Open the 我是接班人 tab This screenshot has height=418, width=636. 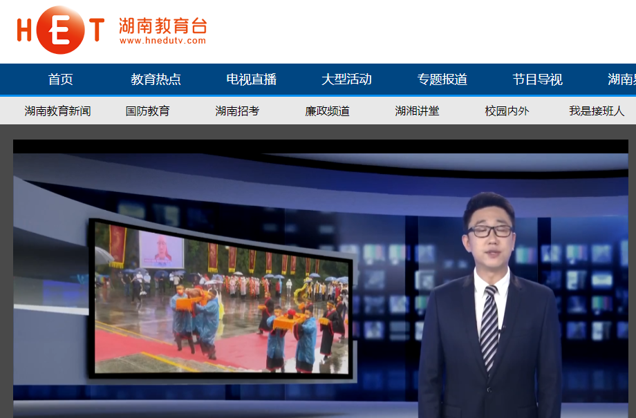(x=597, y=111)
